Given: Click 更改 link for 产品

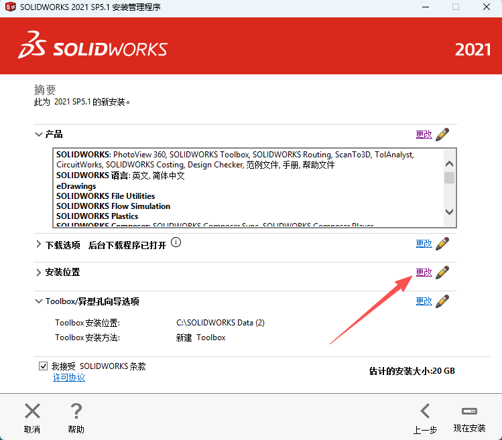Looking at the screenshot, I should point(424,135).
